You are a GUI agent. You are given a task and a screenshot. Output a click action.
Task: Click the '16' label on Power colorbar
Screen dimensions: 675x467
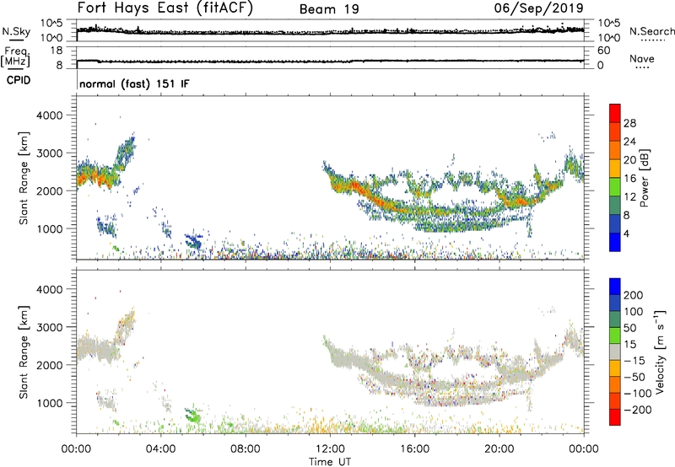click(629, 179)
